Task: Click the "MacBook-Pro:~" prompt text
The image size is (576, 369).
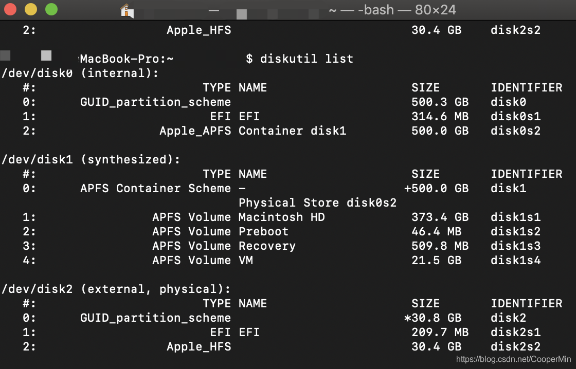Action: [127, 59]
